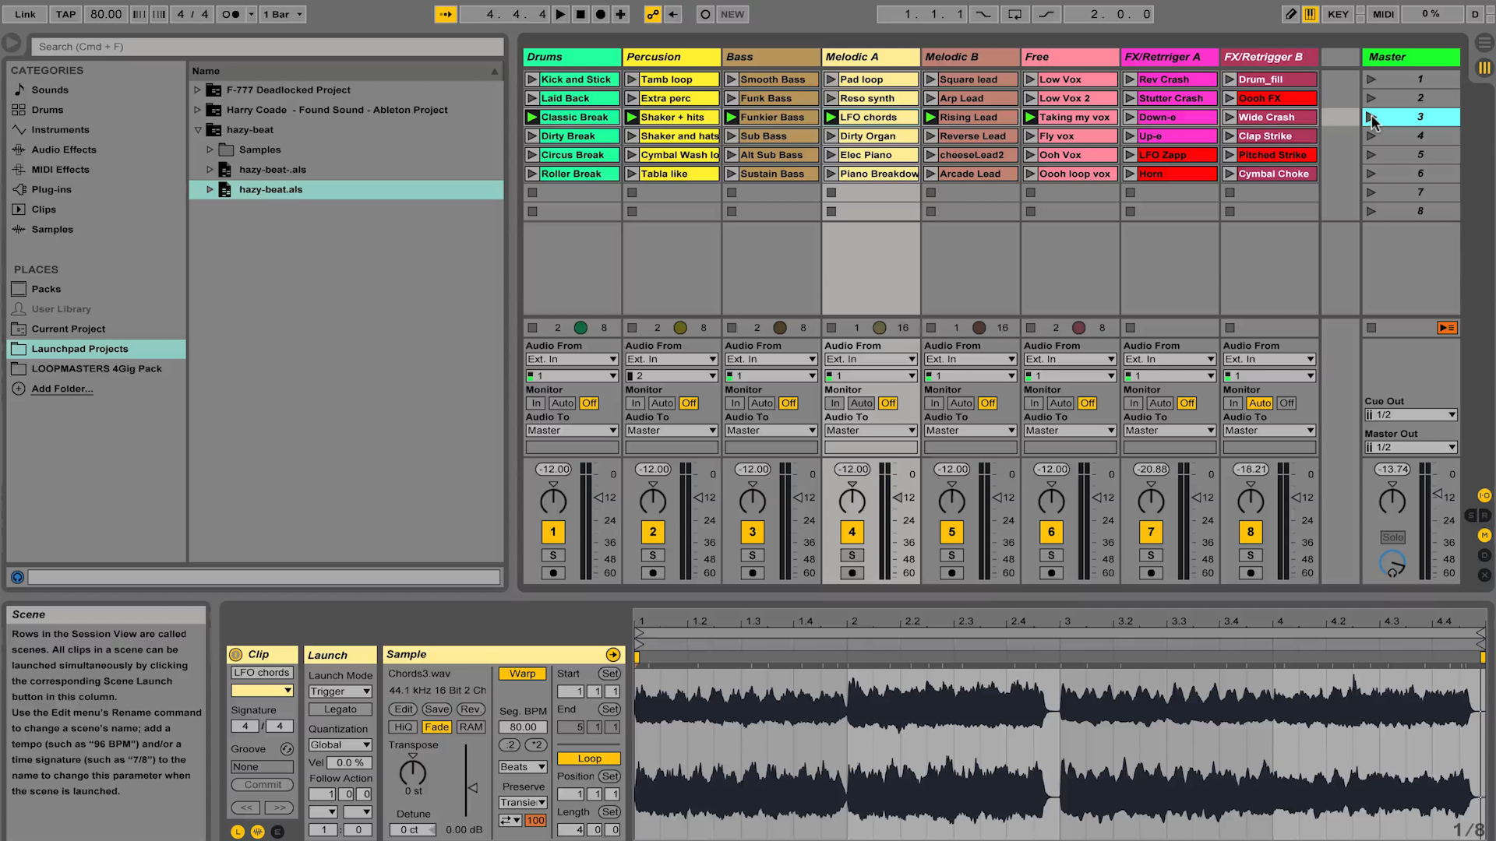Disable Warp on the sample
The width and height of the screenshot is (1496, 841).
point(522,674)
